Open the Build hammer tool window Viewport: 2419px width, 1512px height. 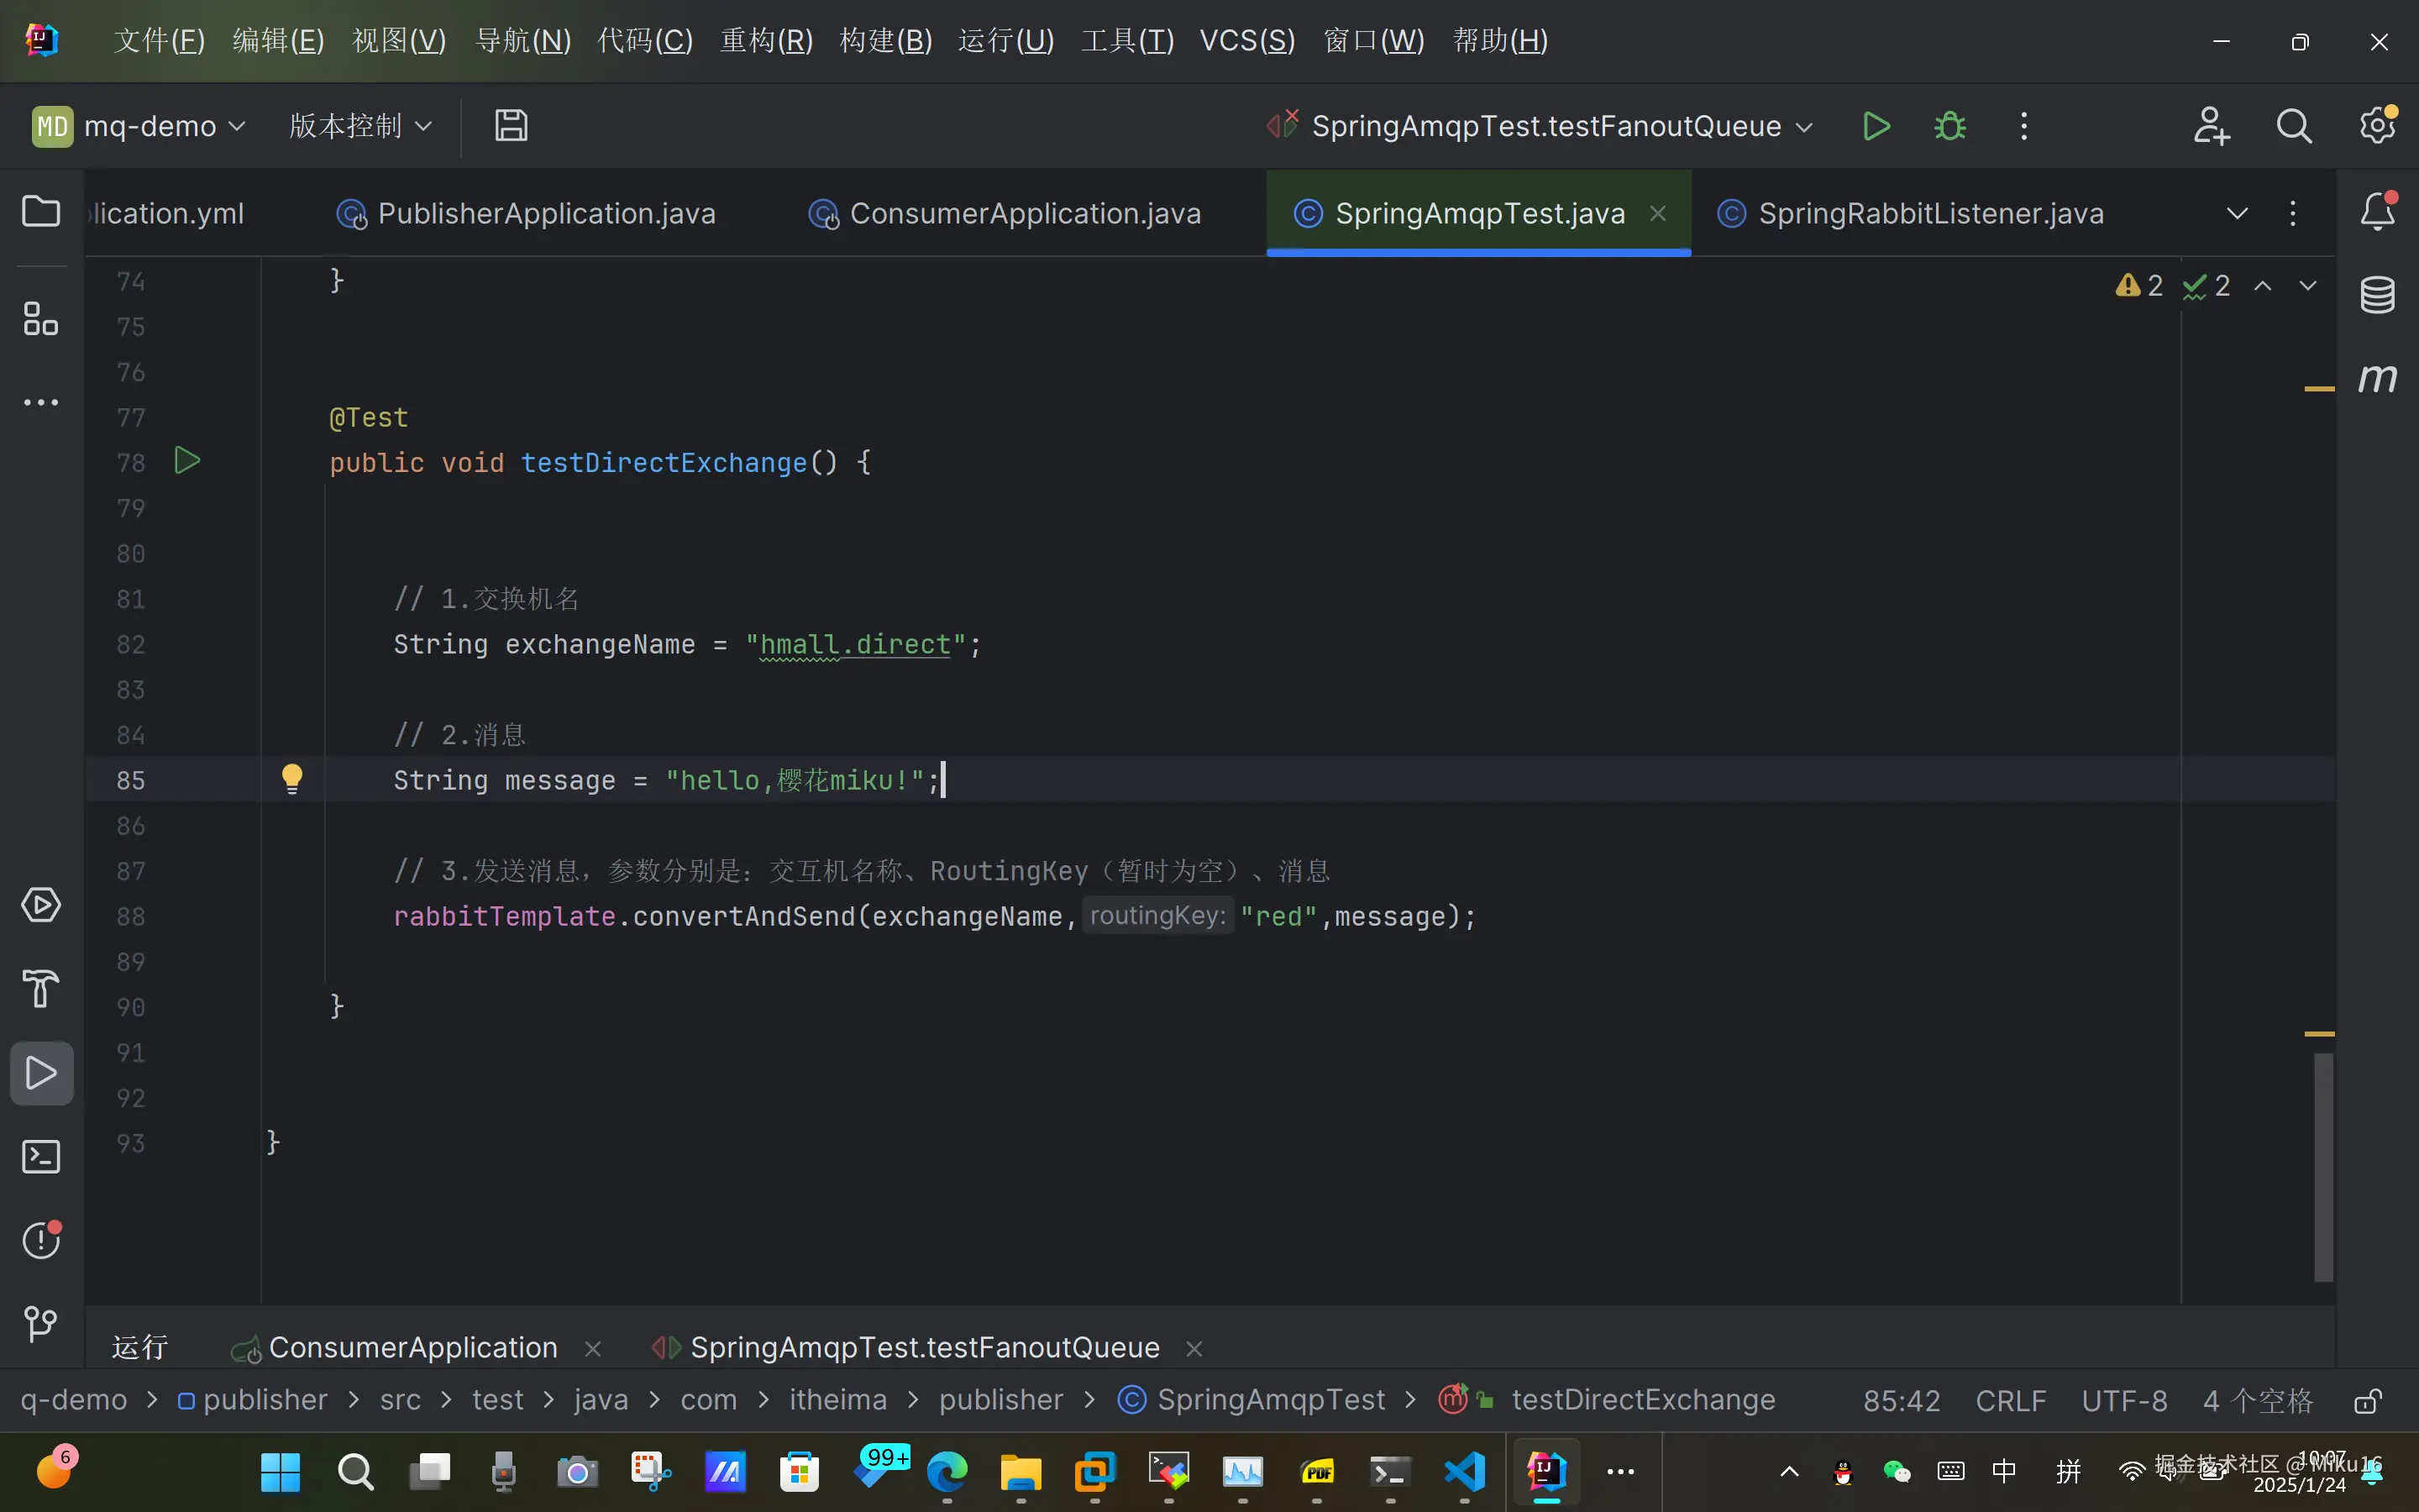click(x=41, y=989)
